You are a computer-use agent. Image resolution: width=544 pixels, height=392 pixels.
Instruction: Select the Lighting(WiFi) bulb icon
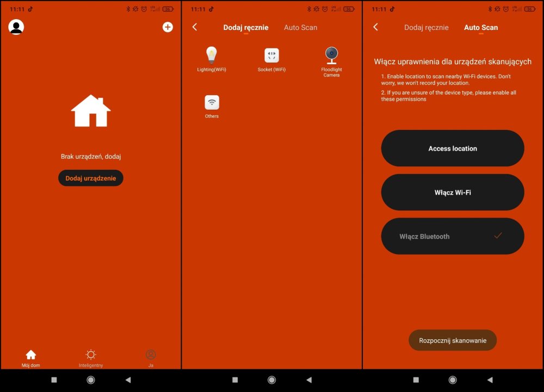(212, 55)
